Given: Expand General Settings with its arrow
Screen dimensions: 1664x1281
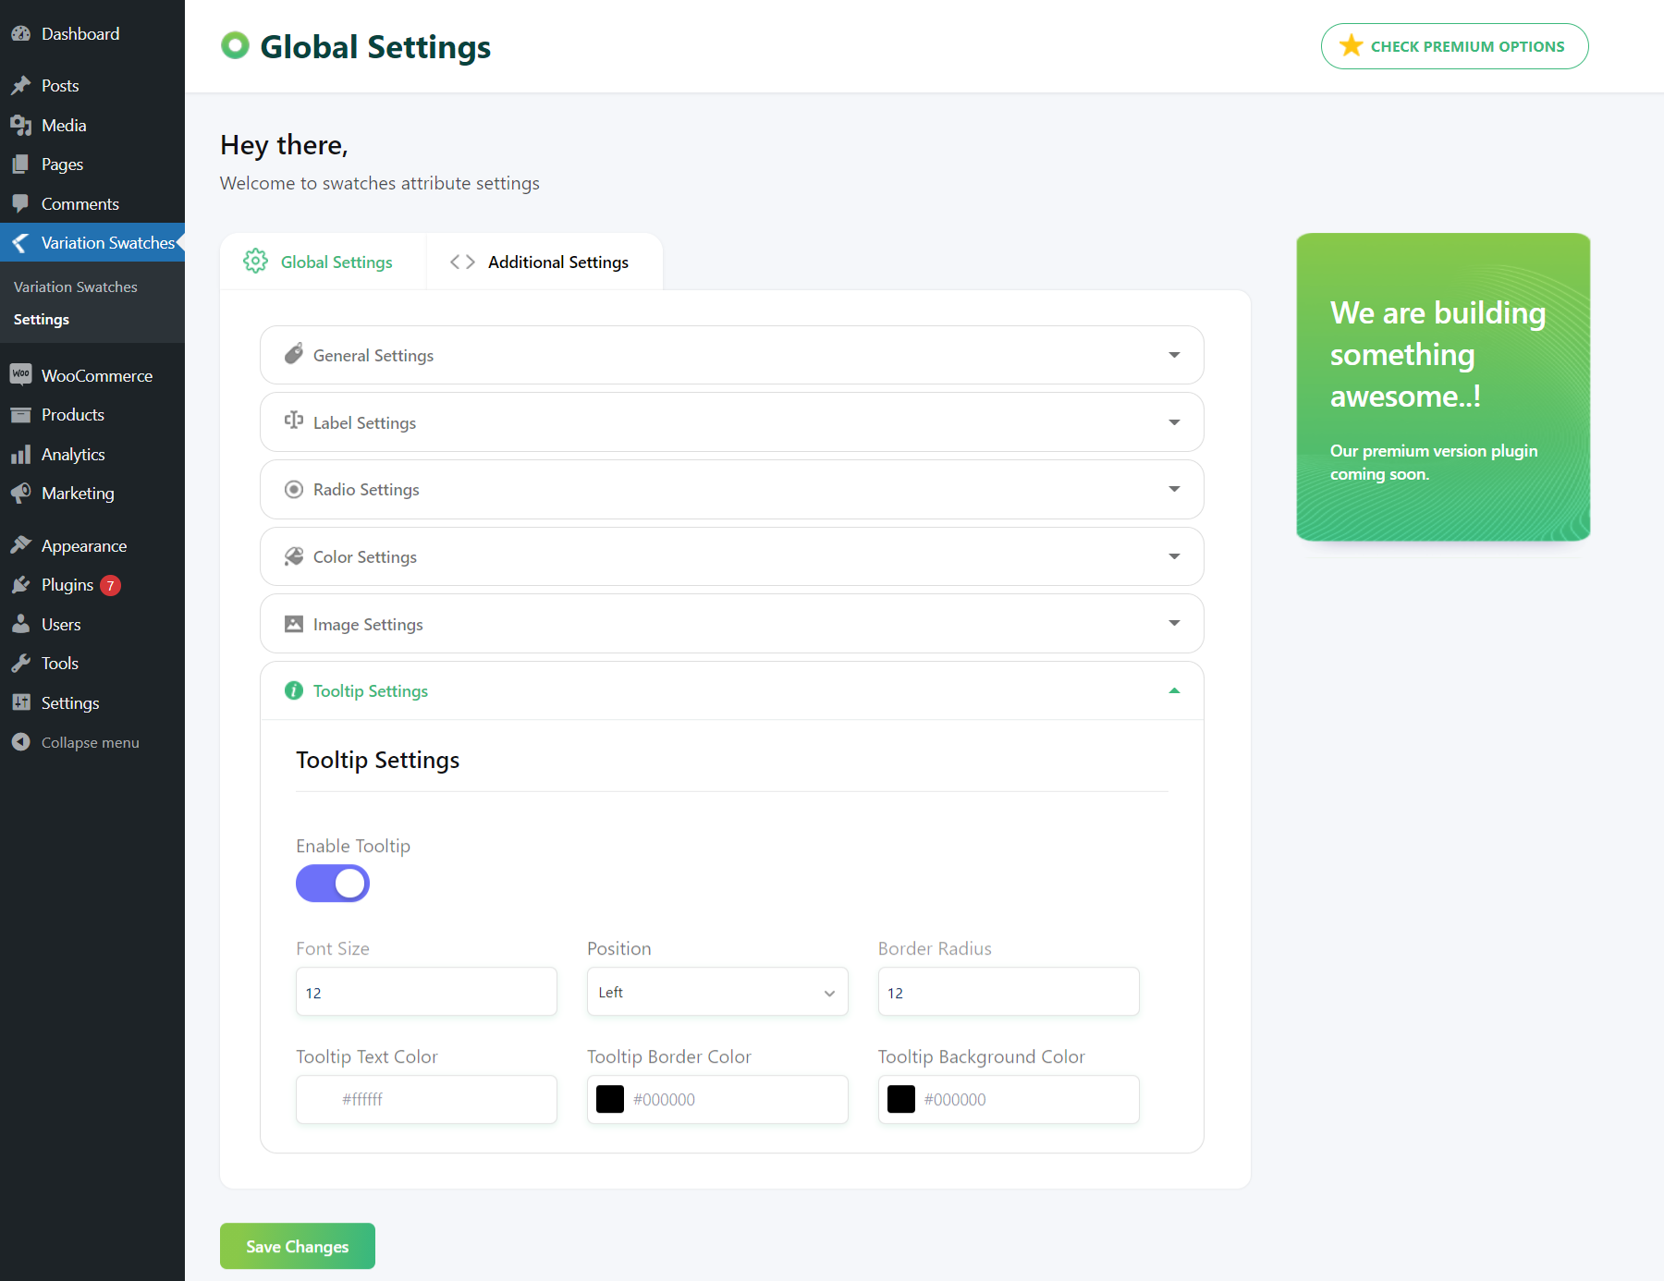Looking at the screenshot, I should (x=1174, y=355).
